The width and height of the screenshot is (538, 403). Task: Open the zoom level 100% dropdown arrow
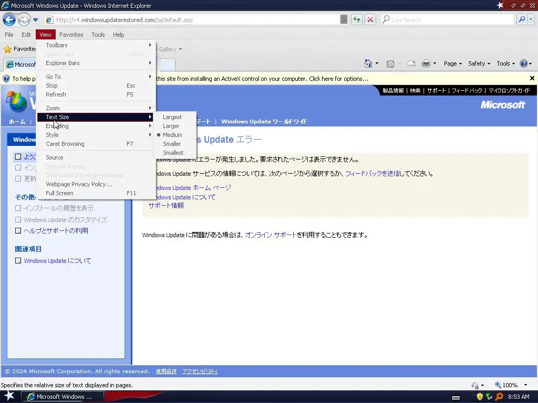(x=525, y=385)
